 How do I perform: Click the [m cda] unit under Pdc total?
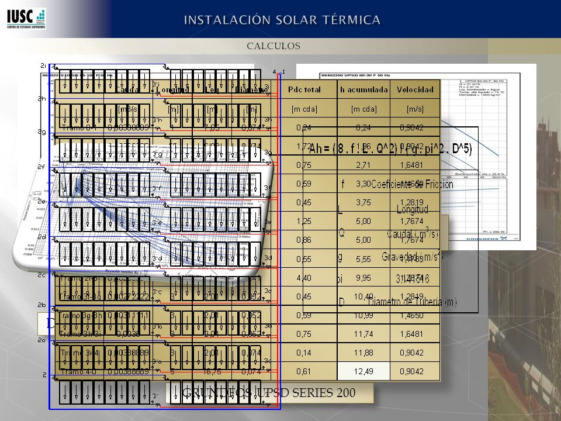304,109
